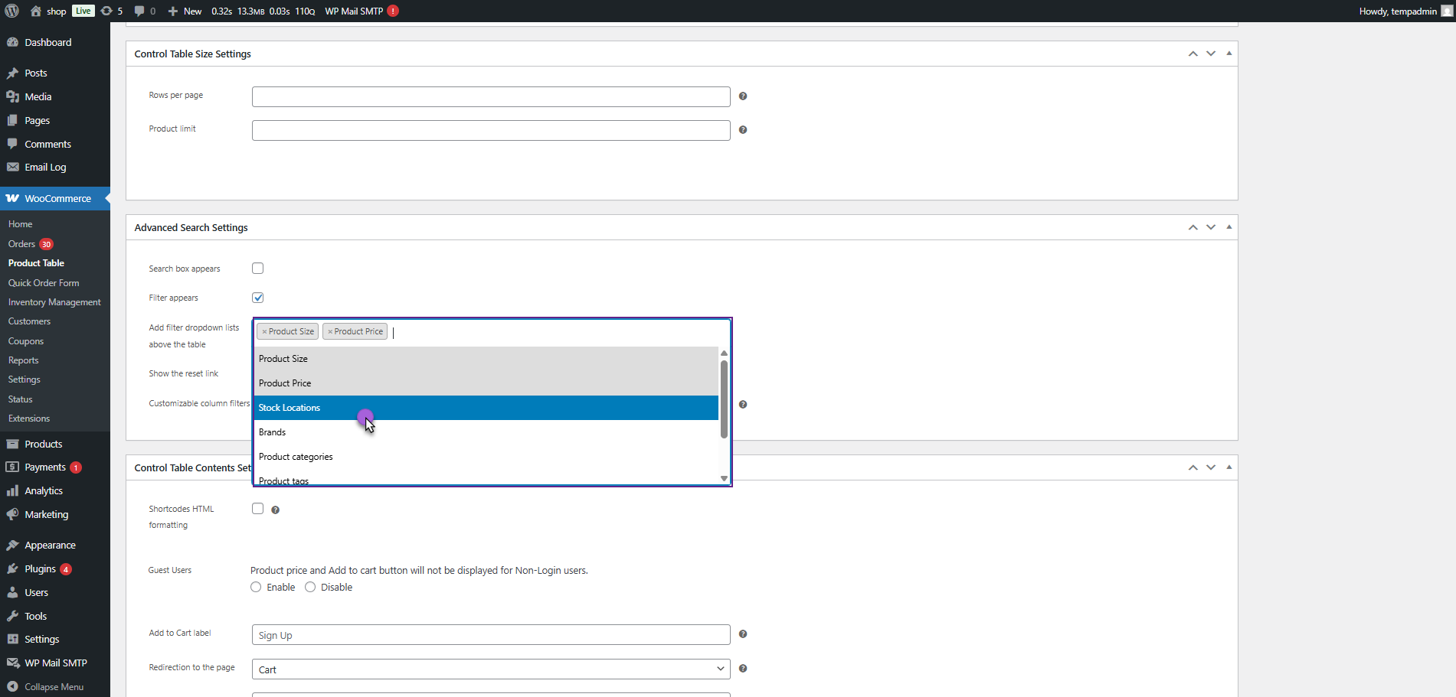Image resolution: width=1456 pixels, height=697 pixels.
Task: Remove the Product Size filter tag
Action: (x=264, y=332)
